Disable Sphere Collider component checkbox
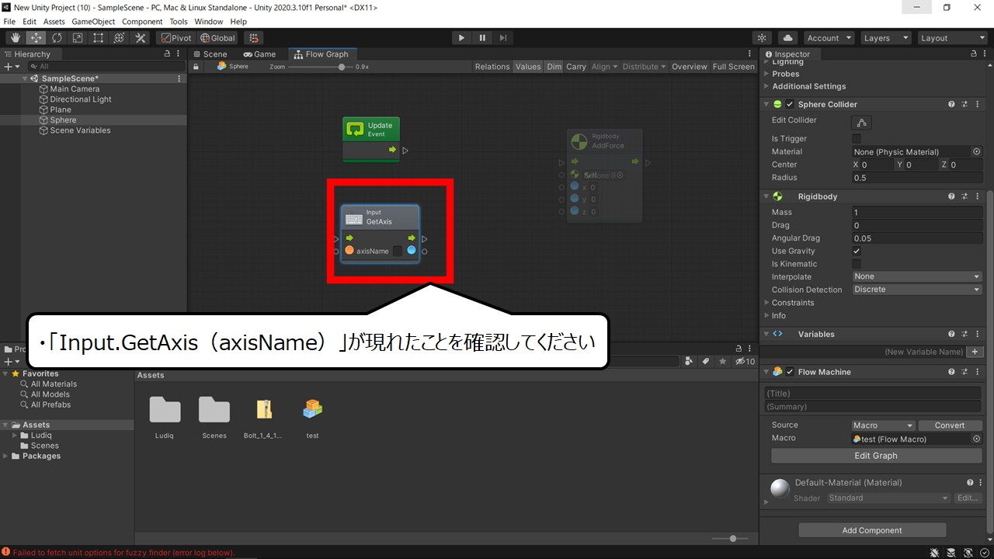This screenshot has height=559, width=994. 790,104
